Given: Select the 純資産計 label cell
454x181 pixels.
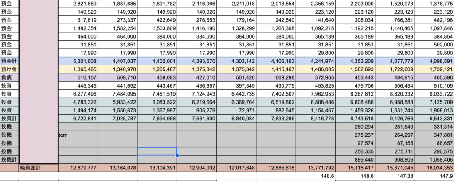Looking at the screenshot, I should pos(38,168).
